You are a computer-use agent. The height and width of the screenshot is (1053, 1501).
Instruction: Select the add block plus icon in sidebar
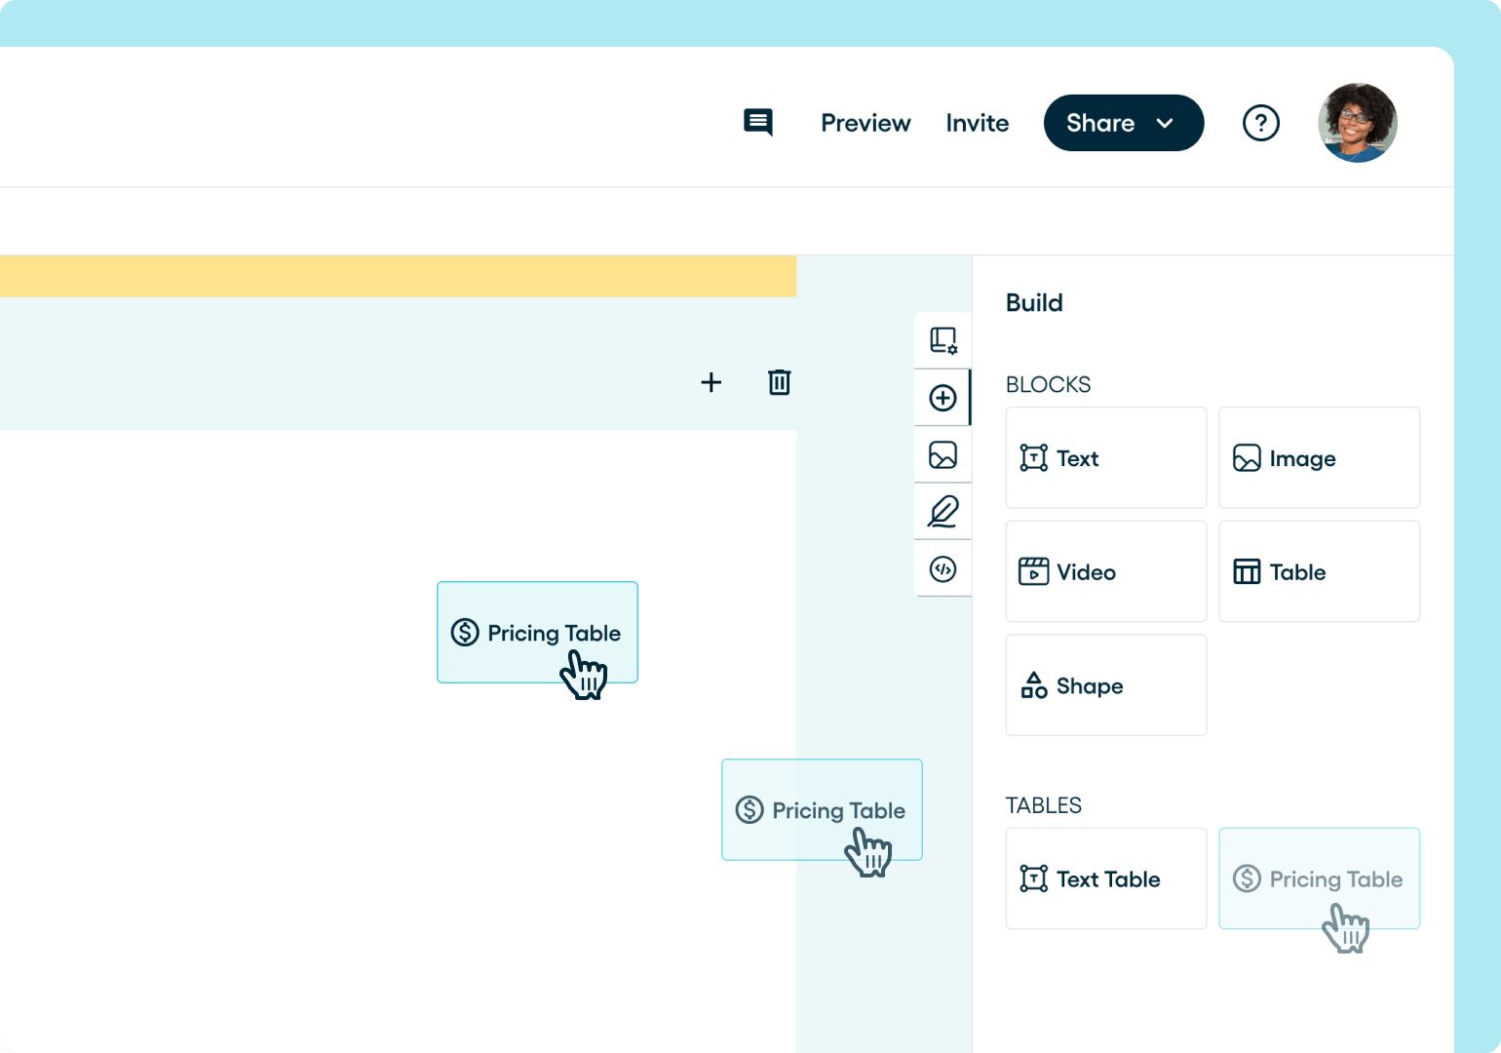coord(942,398)
